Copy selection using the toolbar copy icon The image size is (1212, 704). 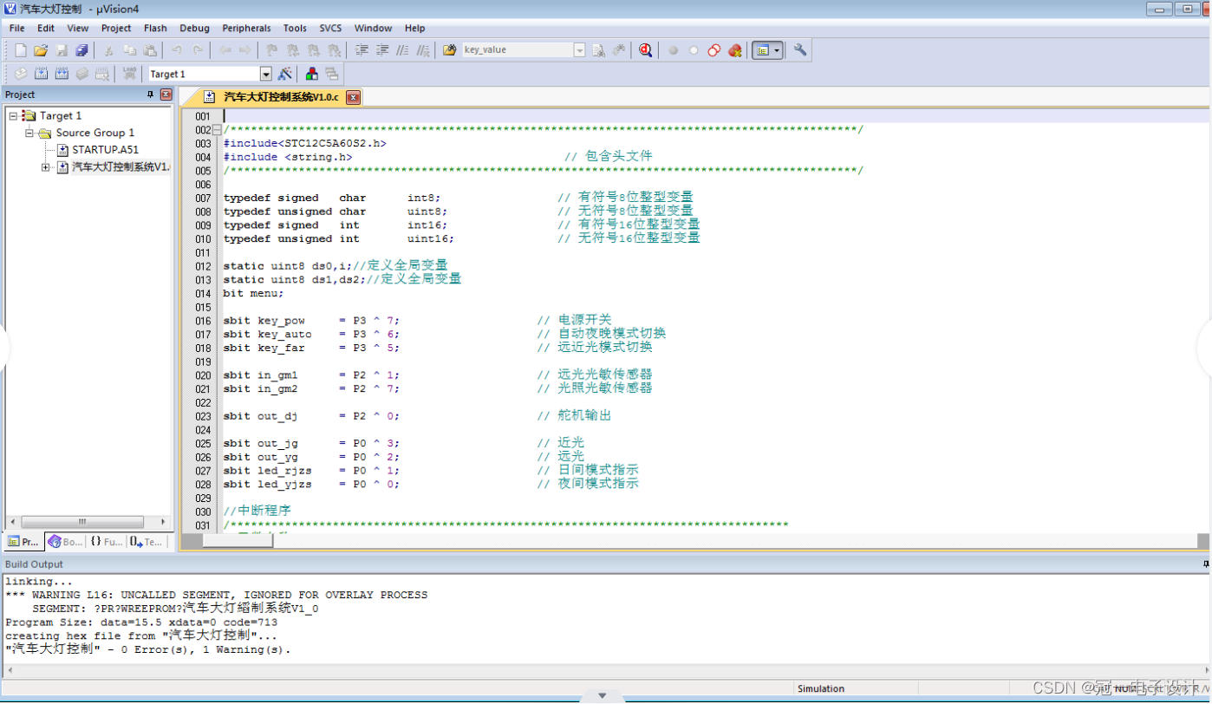click(130, 50)
